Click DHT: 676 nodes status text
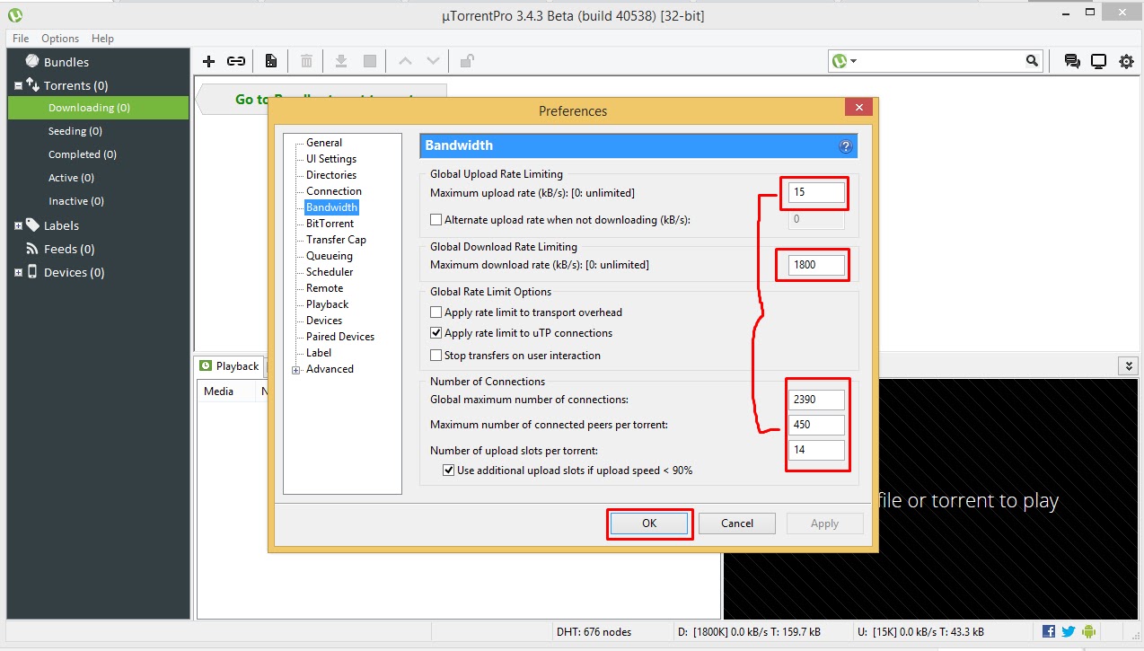 click(x=594, y=632)
